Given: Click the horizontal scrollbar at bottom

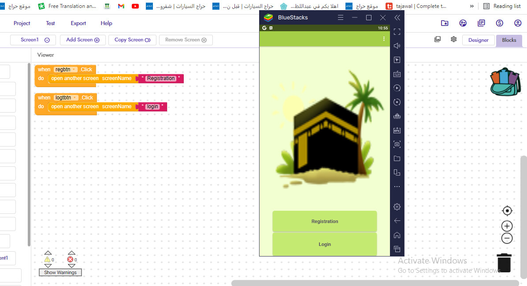Looking at the screenshot, I should 375,283.
